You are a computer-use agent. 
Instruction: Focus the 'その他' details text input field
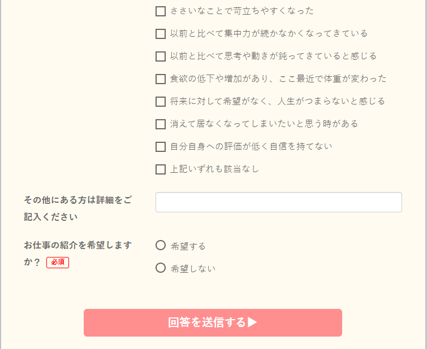click(x=278, y=202)
